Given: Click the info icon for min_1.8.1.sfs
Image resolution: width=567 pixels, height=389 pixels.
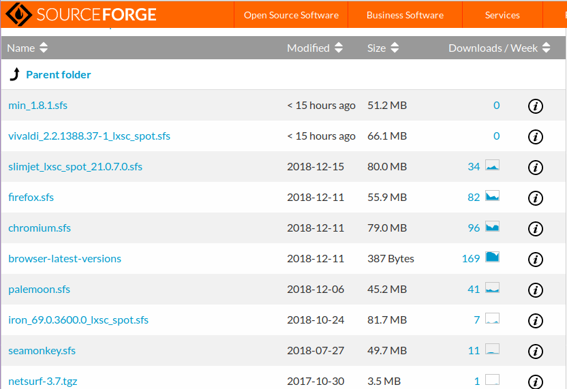Looking at the screenshot, I should (x=536, y=106).
